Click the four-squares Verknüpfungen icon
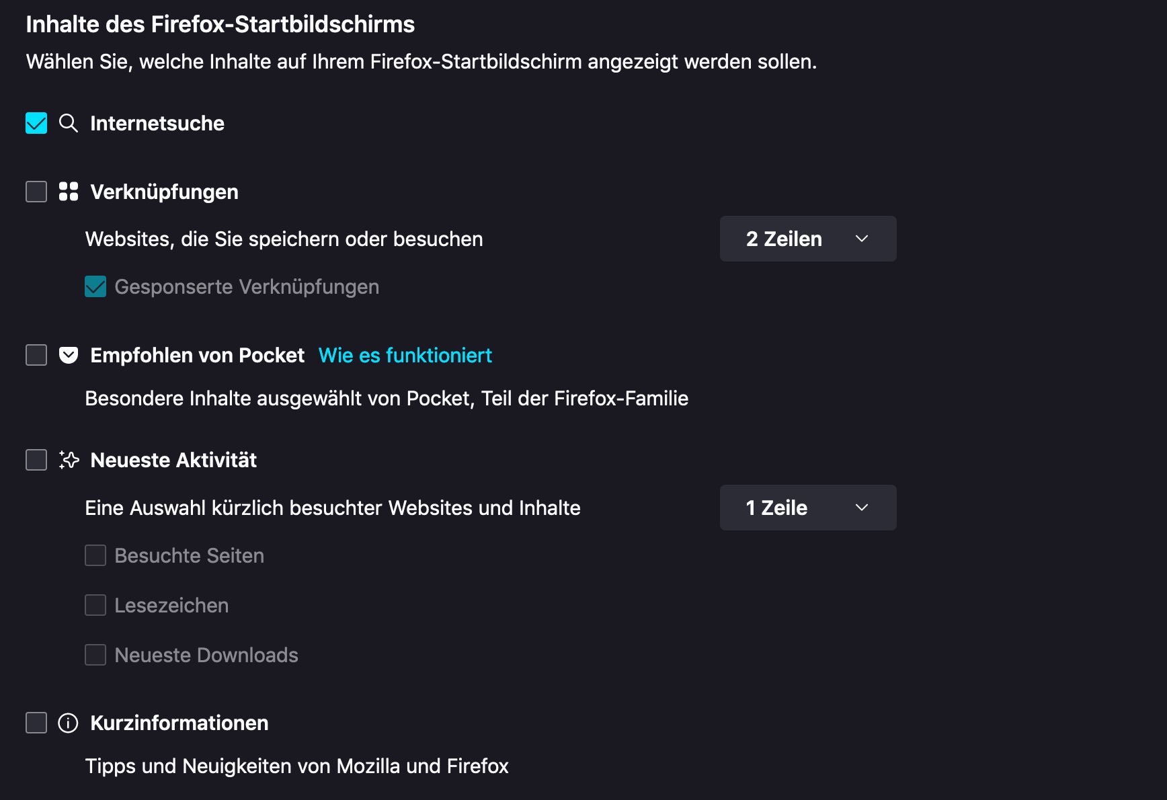Image resolution: width=1167 pixels, height=800 pixels. (69, 192)
